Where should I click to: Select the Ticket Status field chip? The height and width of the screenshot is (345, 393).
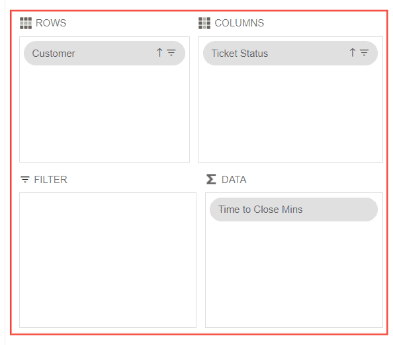tap(290, 53)
